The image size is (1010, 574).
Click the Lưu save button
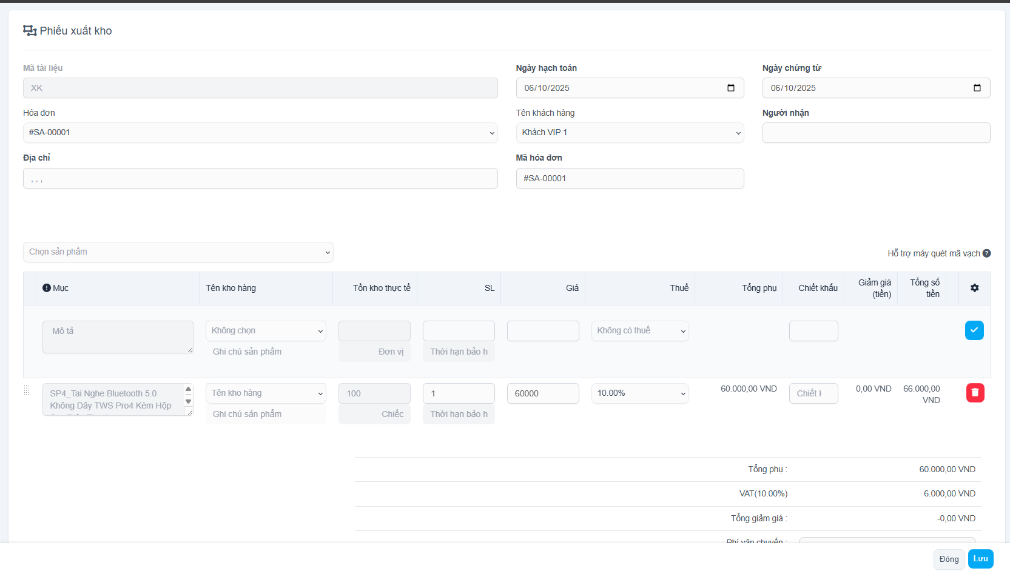coord(980,559)
